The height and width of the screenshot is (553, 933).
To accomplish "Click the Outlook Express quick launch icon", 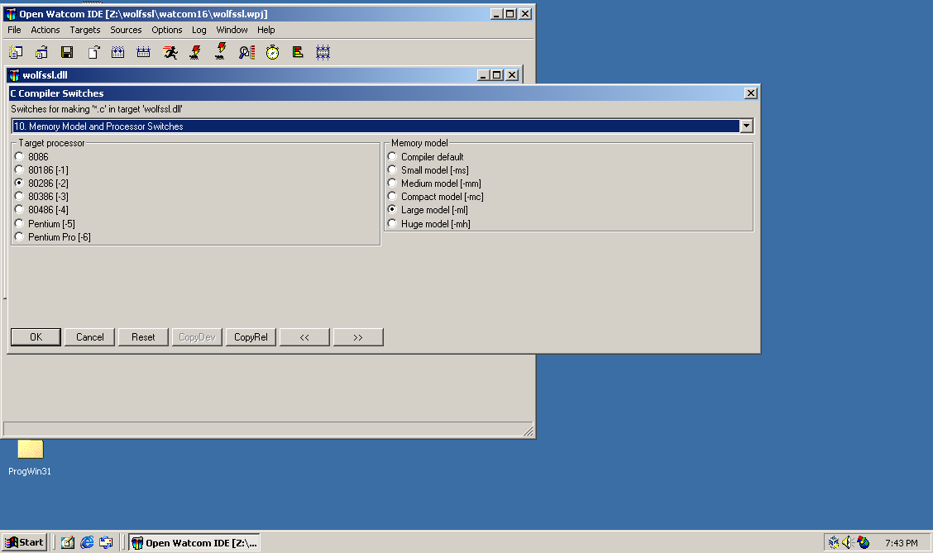I will (106, 542).
